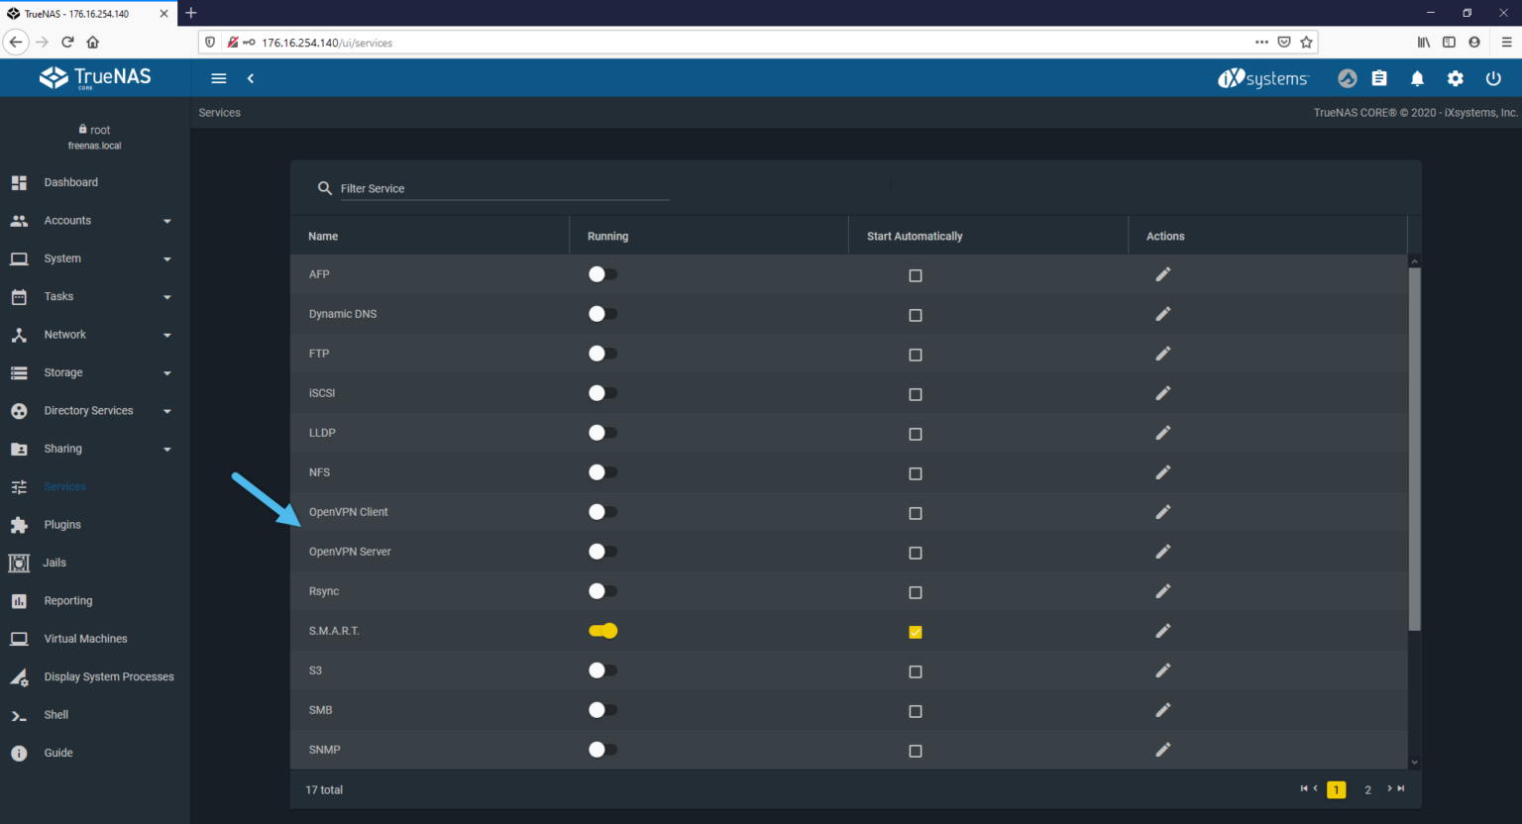Expand the Sharing sidebar section
The image size is (1522, 824).
95,449
